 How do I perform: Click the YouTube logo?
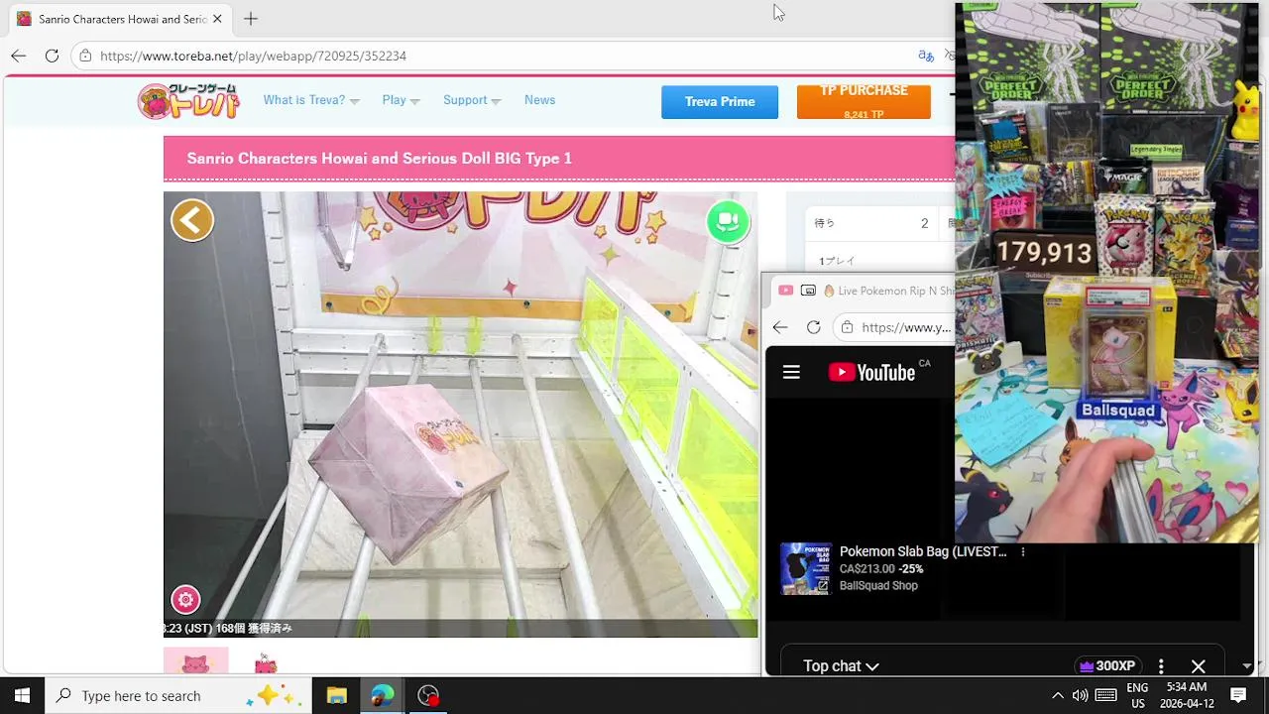click(871, 372)
